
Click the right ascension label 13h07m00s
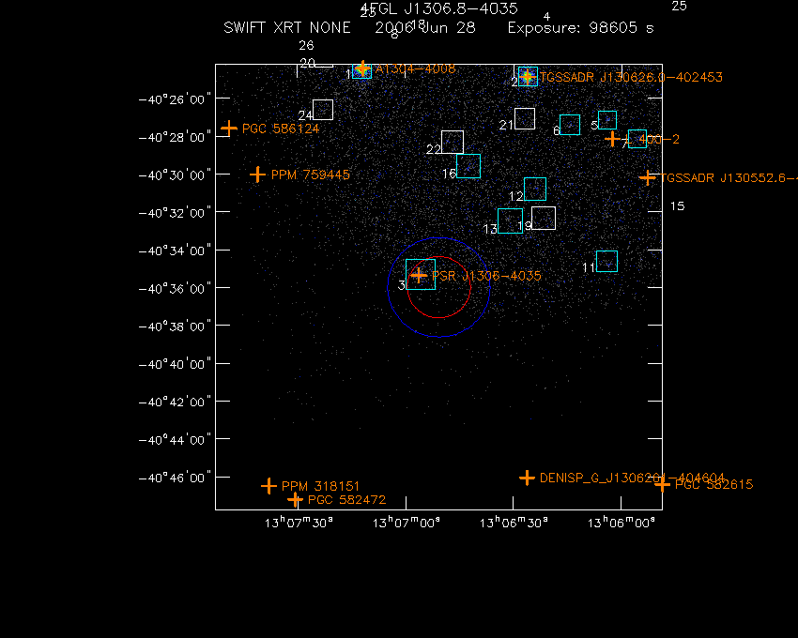(407, 523)
